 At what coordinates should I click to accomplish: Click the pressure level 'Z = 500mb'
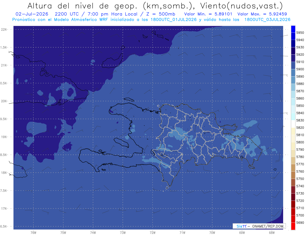tap(161, 14)
